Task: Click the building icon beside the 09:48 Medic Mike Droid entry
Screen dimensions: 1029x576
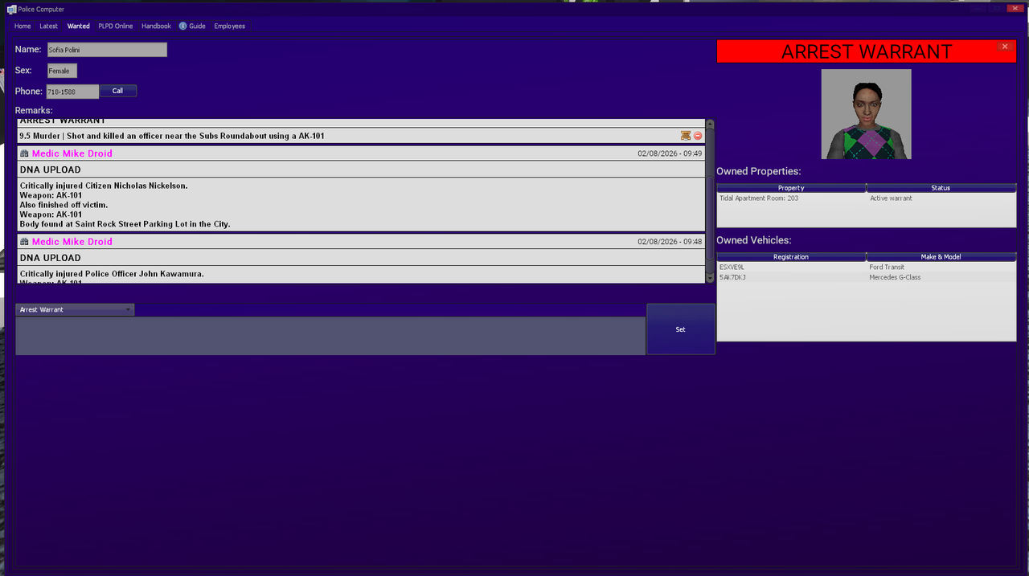Action: point(24,242)
